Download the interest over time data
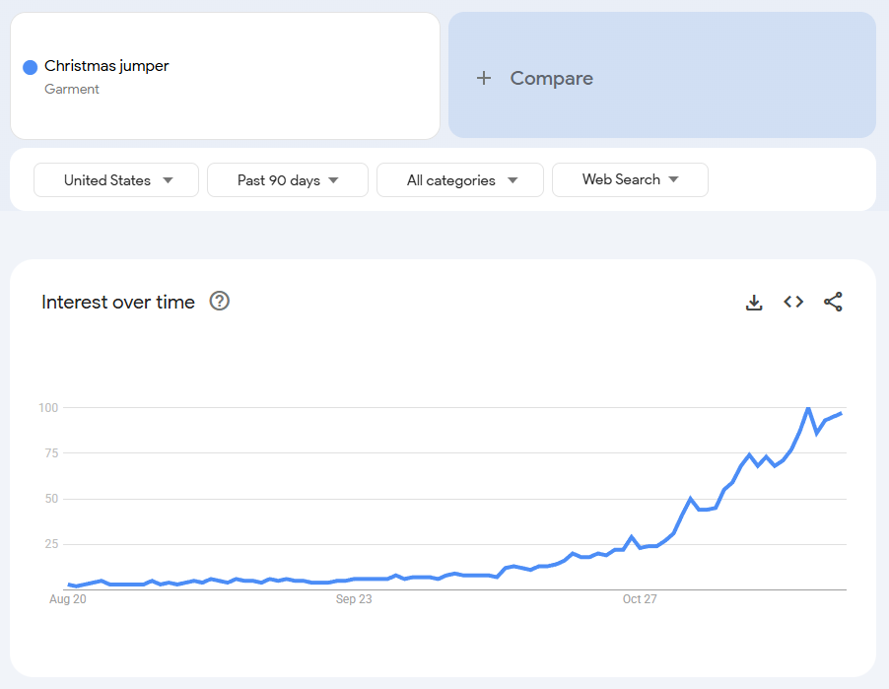Viewport: 889px width, 689px height. point(754,303)
